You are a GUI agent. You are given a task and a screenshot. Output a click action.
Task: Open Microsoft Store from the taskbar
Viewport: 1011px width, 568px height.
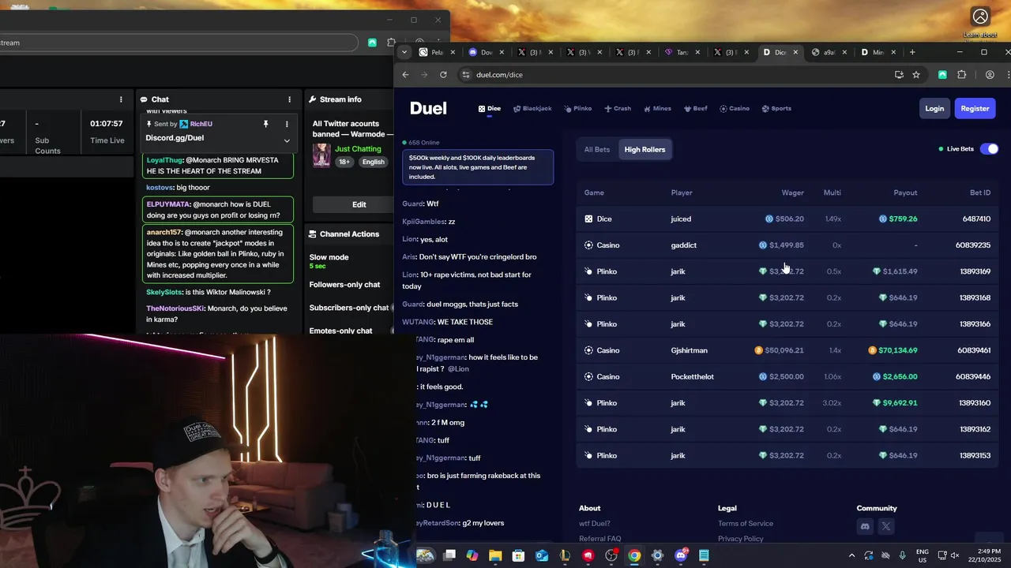pyautogui.click(x=518, y=555)
